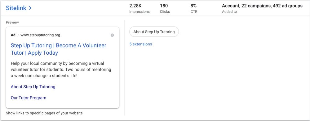Click 'Show links to specific pages' caption
The width and height of the screenshot is (310, 121).
coord(44,113)
